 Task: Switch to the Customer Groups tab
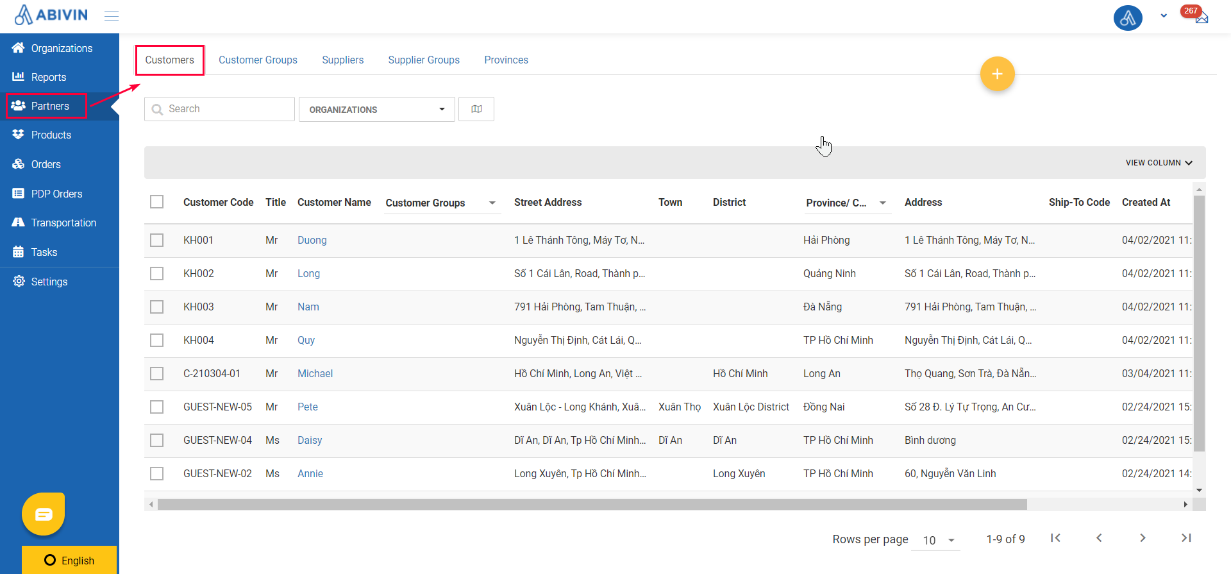pos(258,60)
